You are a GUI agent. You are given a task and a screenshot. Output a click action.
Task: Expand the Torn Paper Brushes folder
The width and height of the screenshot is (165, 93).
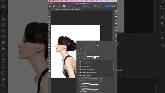(x=79, y=67)
